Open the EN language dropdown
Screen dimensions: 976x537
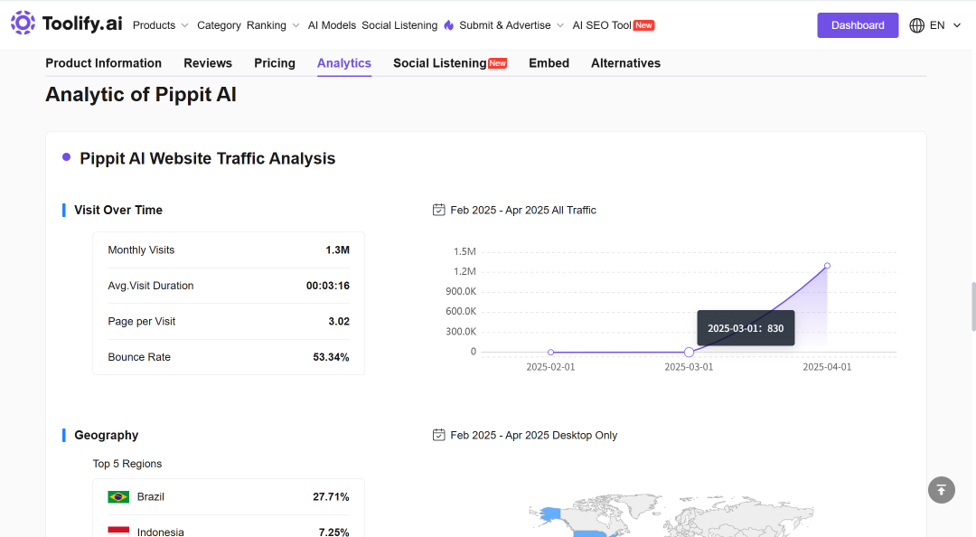pyautogui.click(x=945, y=25)
